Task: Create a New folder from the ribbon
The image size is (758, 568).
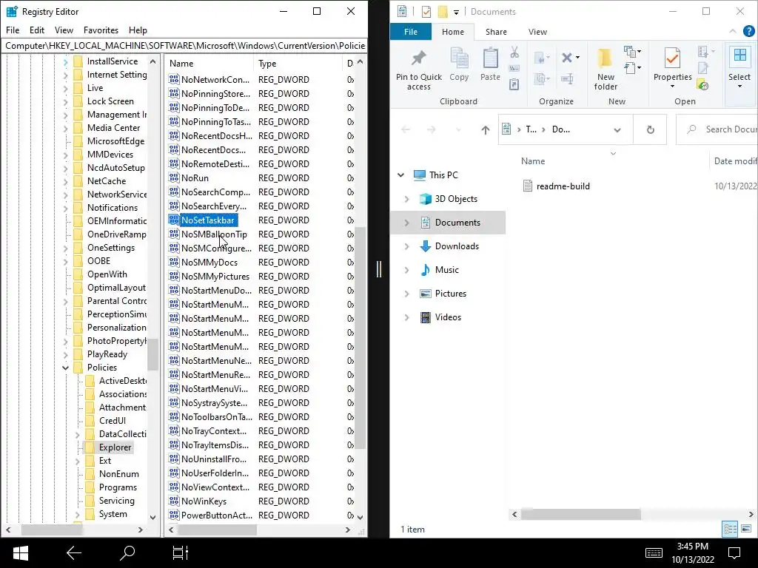Action: (x=606, y=69)
